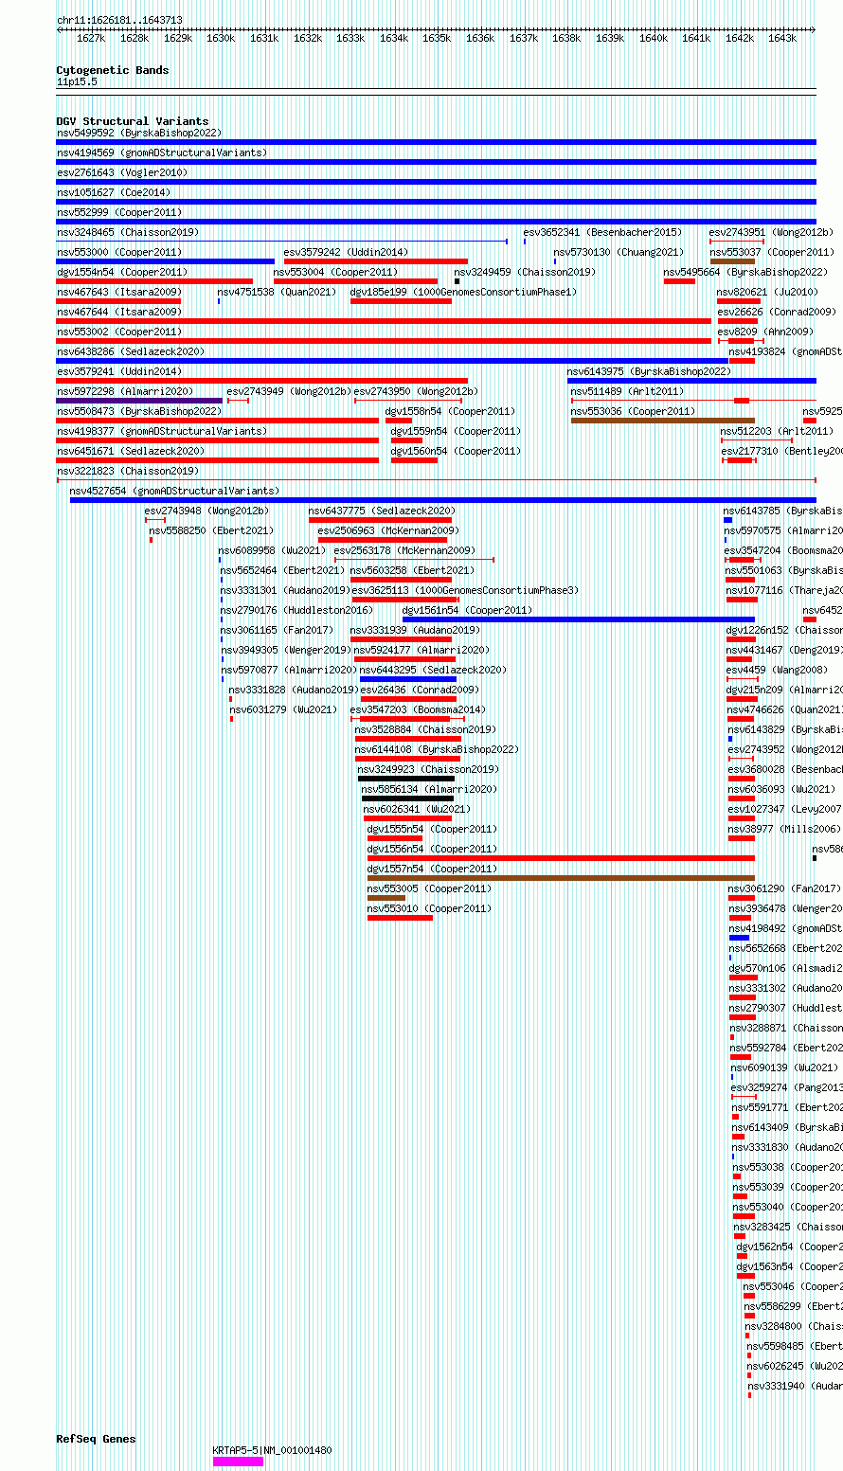This screenshot has width=843, height=1471.
Task: Select esv2743949 (Wong2012b) label
Action: [289, 391]
